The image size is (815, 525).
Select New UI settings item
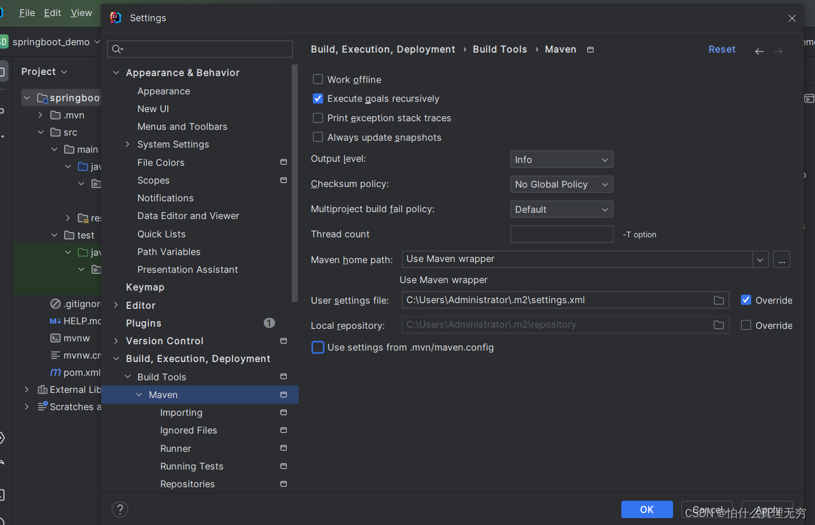153,109
